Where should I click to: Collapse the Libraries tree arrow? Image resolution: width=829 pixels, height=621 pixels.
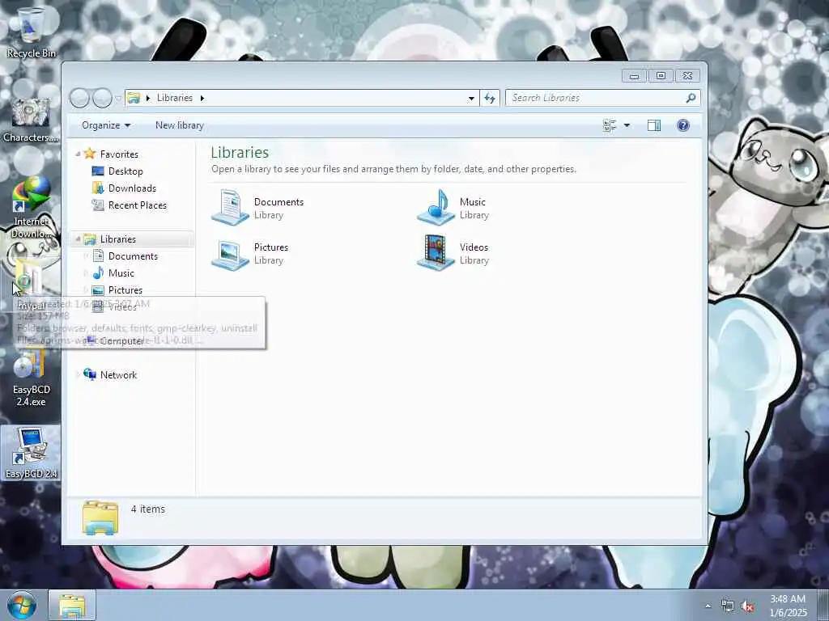click(x=78, y=239)
